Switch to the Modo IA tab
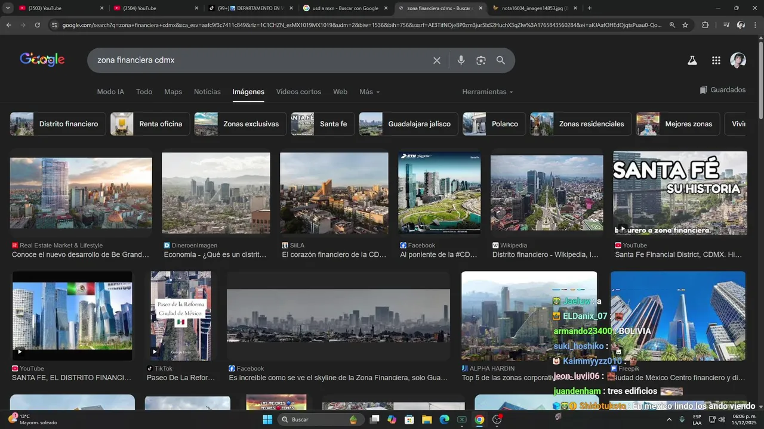The image size is (764, 429). coord(110,92)
